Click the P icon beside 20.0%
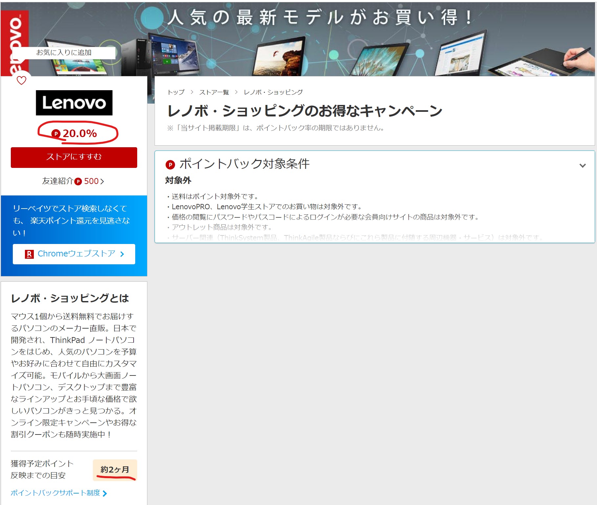 tap(56, 134)
